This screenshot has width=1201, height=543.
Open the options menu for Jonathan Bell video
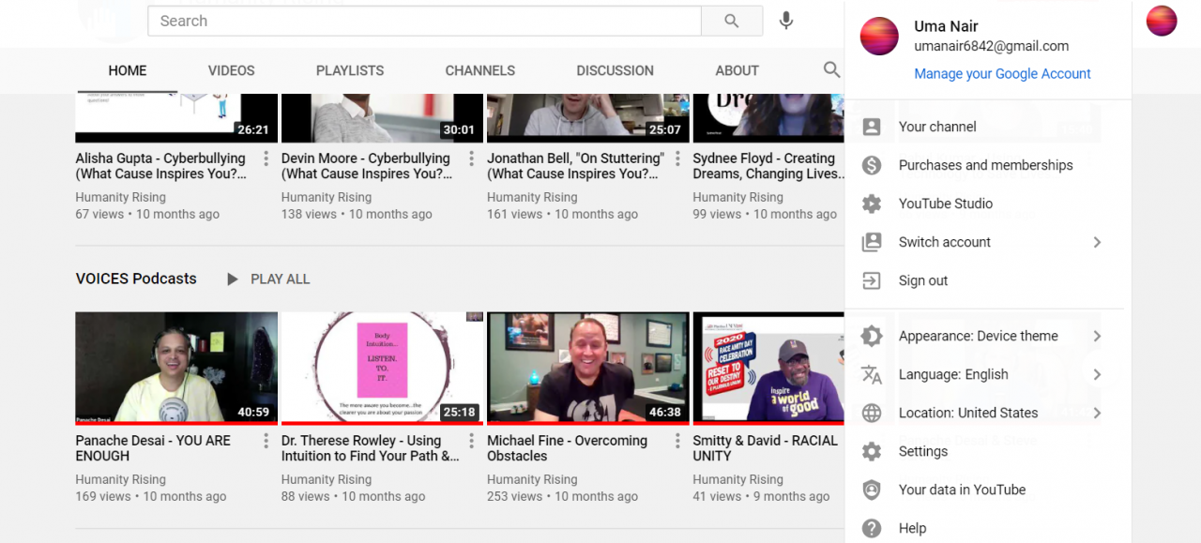point(677,158)
